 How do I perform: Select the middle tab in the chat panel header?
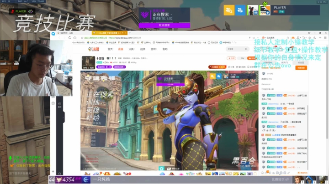[x=285, y=62]
